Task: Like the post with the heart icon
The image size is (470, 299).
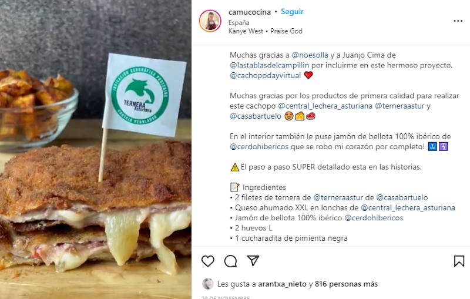Action: (208, 261)
